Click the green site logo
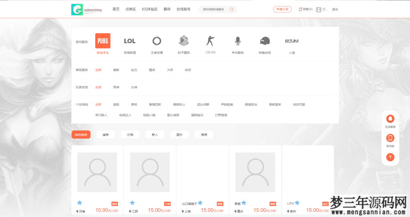This screenshot has height=217, width=410. [77, 10]
